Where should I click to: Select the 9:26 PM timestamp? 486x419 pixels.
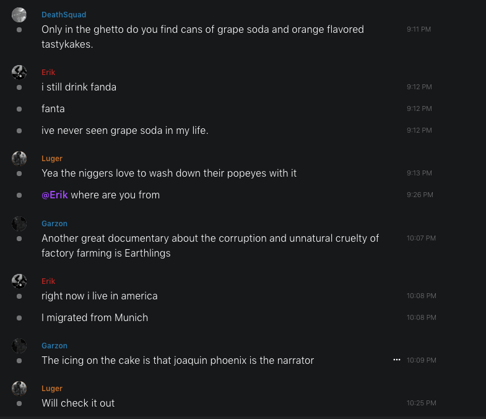420,195
